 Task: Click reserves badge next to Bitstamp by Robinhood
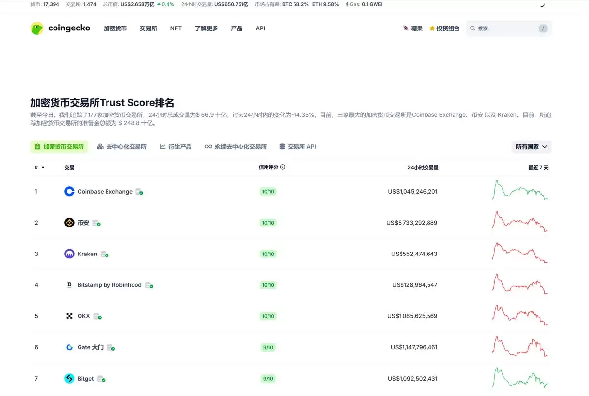click(x=149, y=285)
